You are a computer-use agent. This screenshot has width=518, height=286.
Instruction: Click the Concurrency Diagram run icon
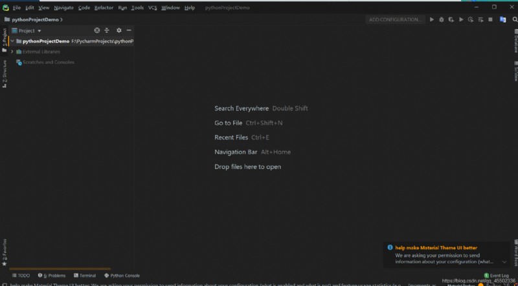tap(471, 19)
